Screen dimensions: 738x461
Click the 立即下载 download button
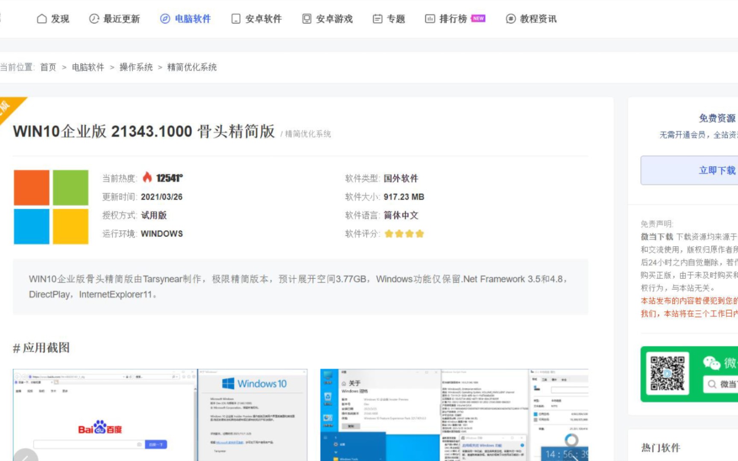[689, 170]
